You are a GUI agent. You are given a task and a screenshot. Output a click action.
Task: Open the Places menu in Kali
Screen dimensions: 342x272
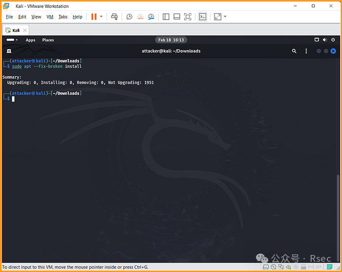48,40
